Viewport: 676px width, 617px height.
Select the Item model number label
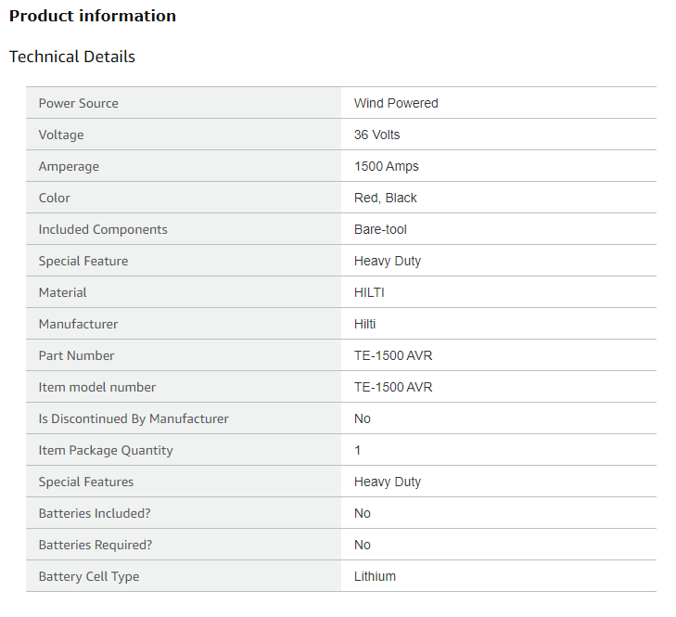pyautogui.click(x=97, y=387)
